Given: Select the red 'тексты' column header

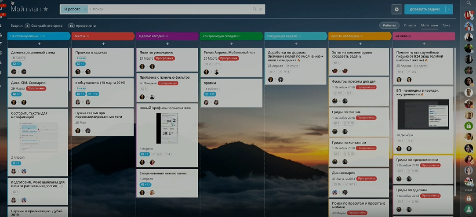Looking at the screenshot, I should tap(103, 36).
